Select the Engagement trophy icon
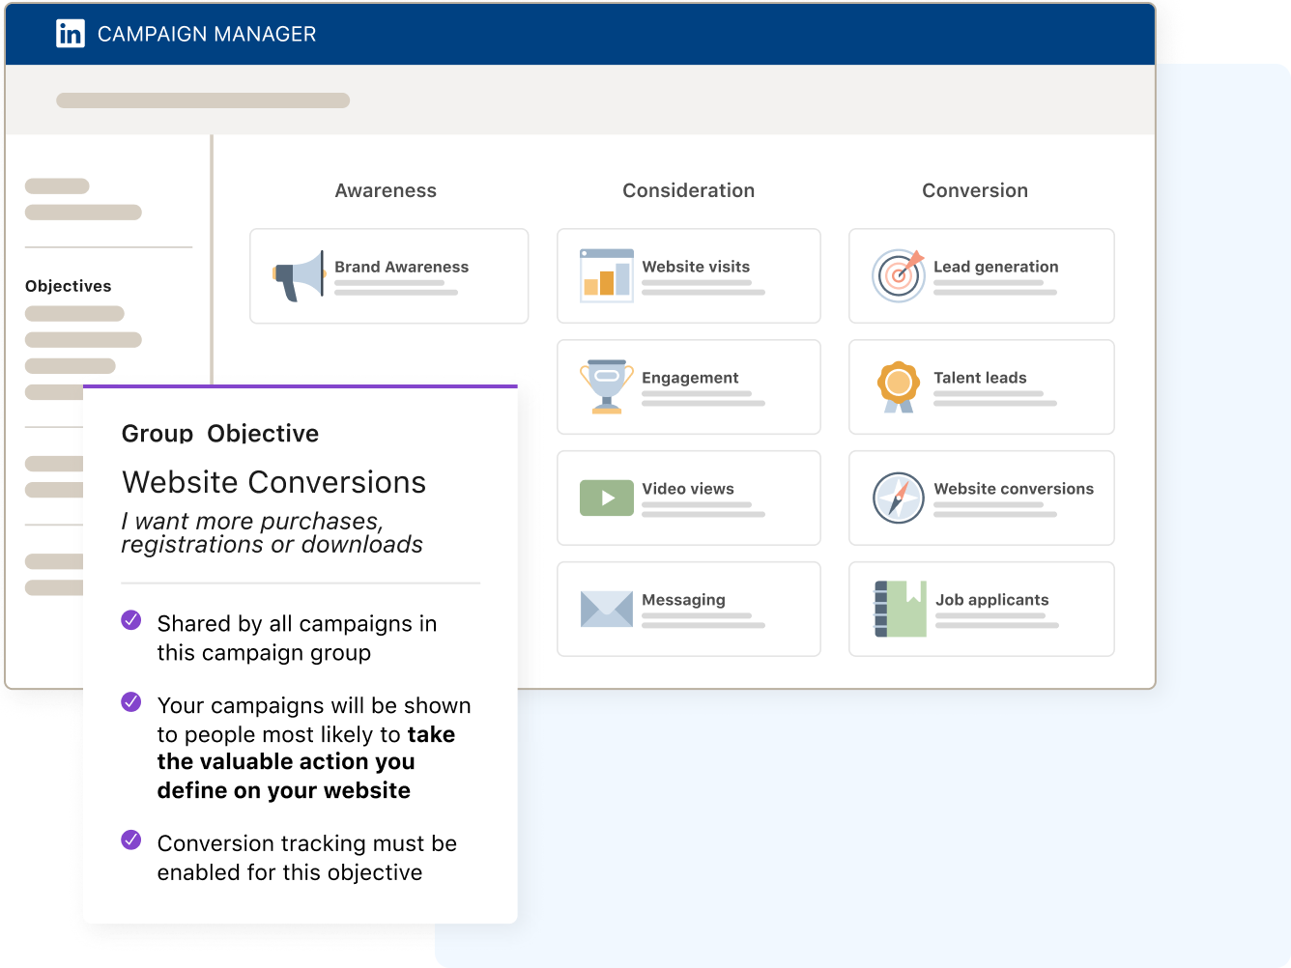Image resolution: width=1291 pixels, height=968 pixels. click(x=606, y=386)
